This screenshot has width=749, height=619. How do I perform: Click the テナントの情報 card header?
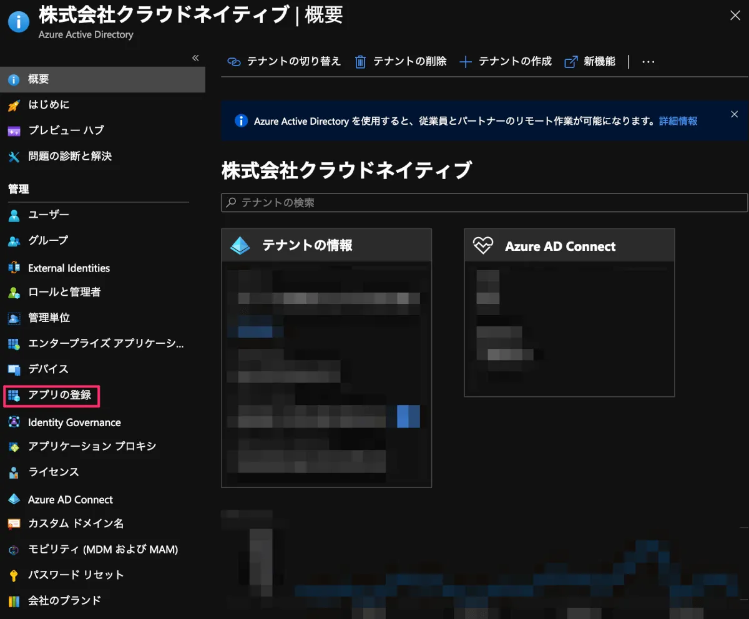pos(326,245)
